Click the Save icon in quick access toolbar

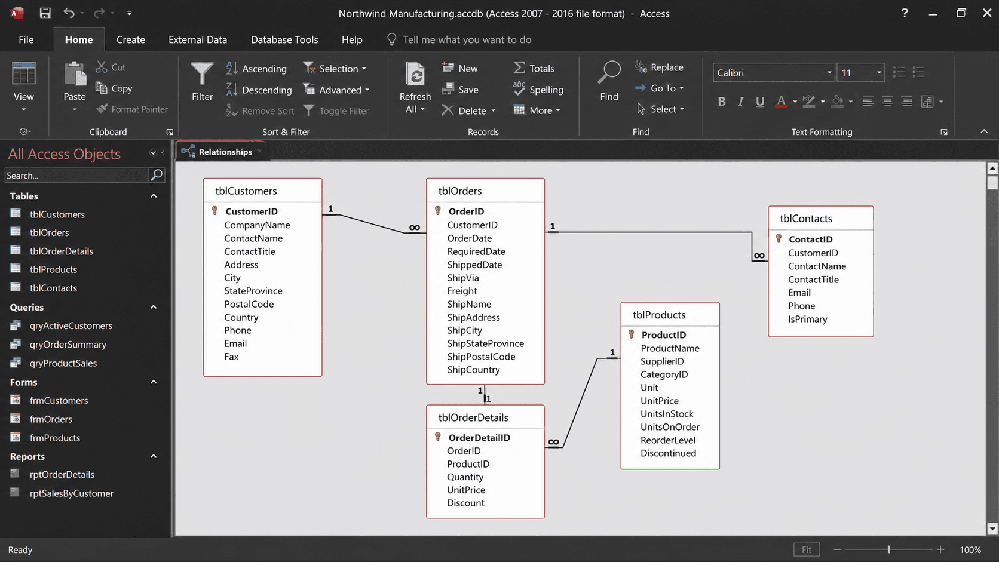[45, 13]
